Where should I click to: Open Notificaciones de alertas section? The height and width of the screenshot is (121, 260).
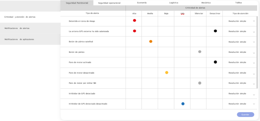click(30, 28)
